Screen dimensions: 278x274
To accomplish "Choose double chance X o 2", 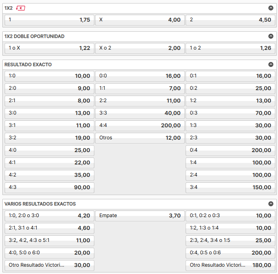I will pyautogui.click(x=140, y=48).
